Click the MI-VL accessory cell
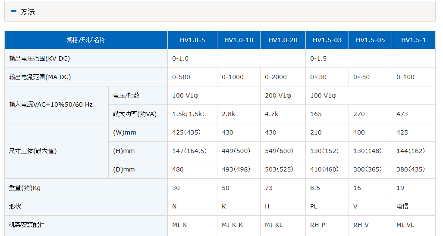Image resolution: width=443 pixels, height=236 pixels. tap(405, 225)
